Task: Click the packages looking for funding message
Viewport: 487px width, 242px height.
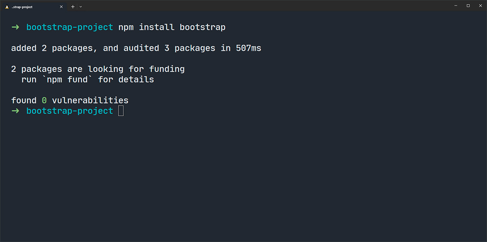Action: point(97,69)
